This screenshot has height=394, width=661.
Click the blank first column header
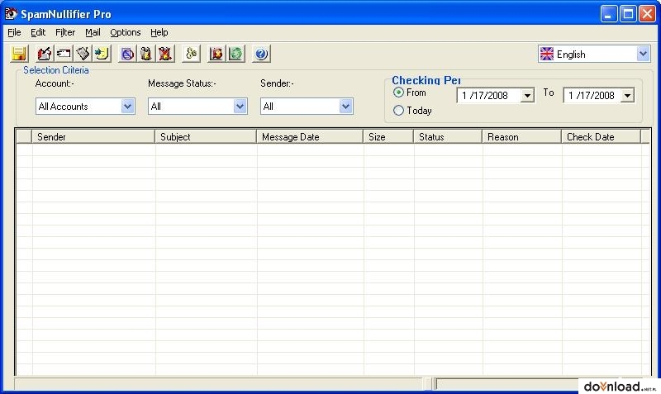[24, 137]
